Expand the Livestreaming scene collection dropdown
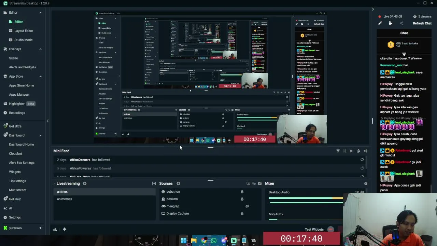Screen dimensions: 437x246 coord(55,183)
